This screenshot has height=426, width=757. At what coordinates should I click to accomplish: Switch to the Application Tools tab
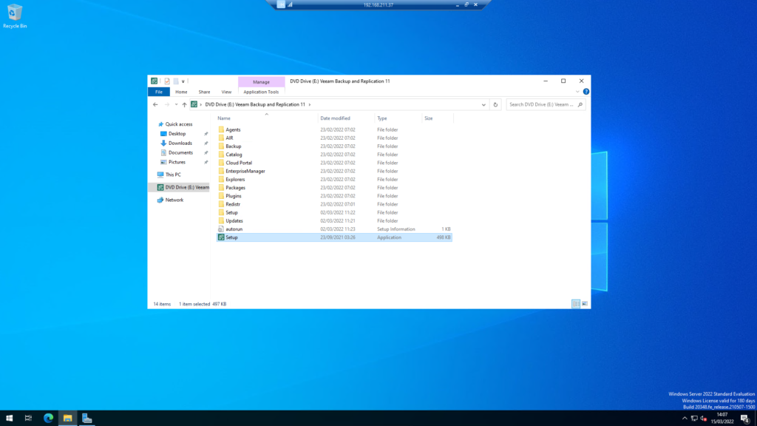pos(261,92)
